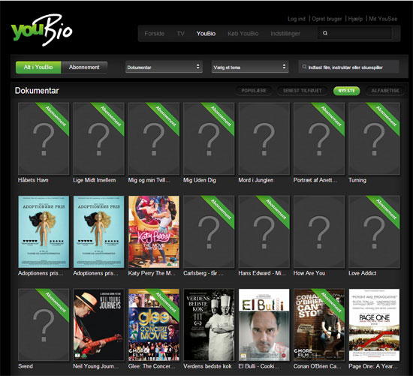This screenshot has width=413, height=376.
Task: Open the Glee Concert Movie poster
Action: [154, 325]
